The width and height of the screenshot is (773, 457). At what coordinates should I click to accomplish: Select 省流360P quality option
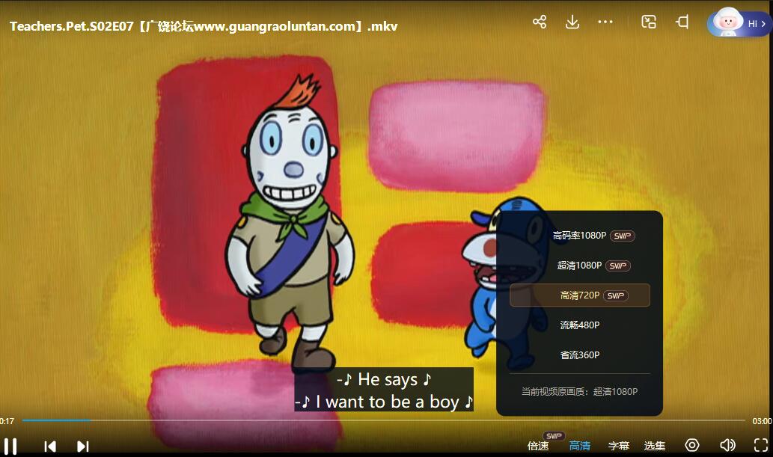[x=580, y=355]
